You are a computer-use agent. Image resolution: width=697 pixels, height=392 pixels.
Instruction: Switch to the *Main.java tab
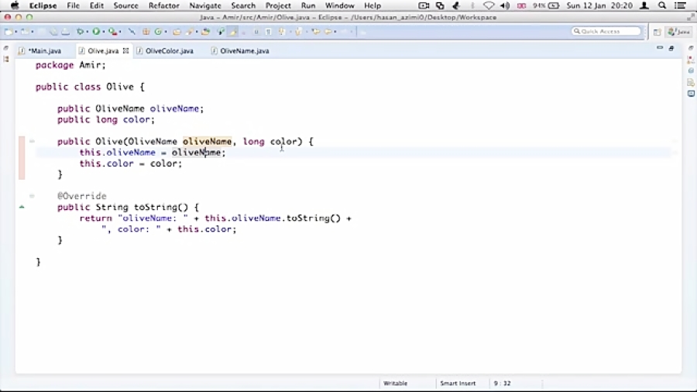tap(44, 51)
